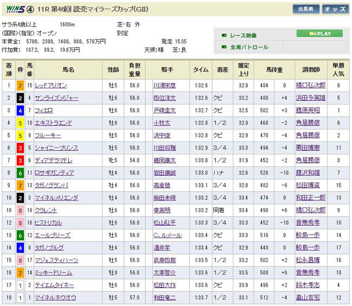Click the green icon beside 全周パトロール
This screenshot has height=306, width=352.
[x=224, y=48]
